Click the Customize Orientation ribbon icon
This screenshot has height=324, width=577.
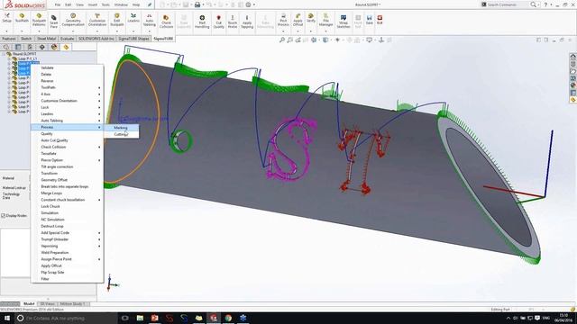point(97,20)
